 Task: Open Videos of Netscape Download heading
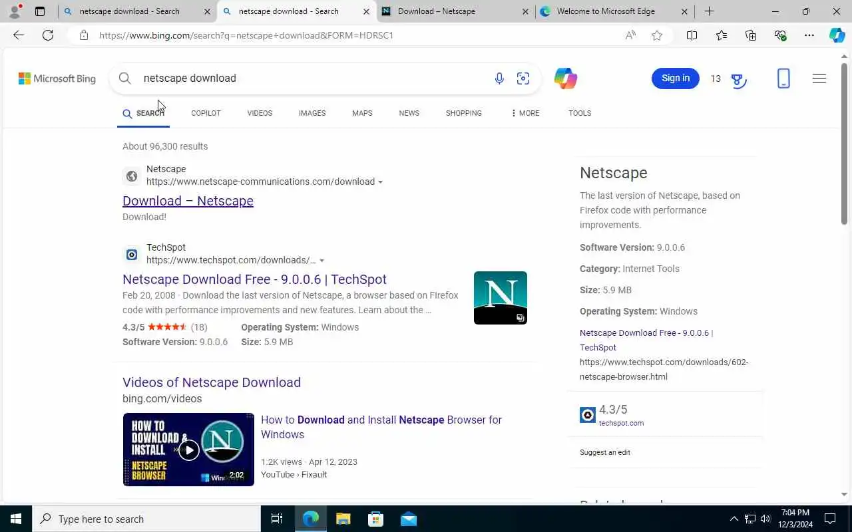tap(212, 382)
